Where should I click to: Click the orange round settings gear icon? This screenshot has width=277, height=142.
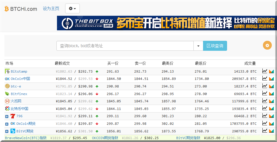(x=267, y=45)
